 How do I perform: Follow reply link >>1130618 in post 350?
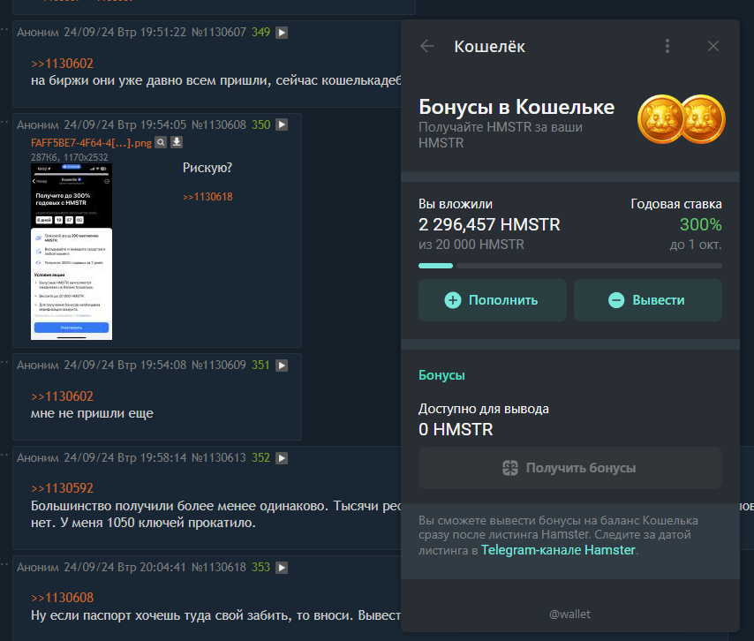207,197
